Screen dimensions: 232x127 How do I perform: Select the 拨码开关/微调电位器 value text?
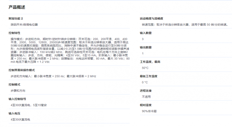24,25
